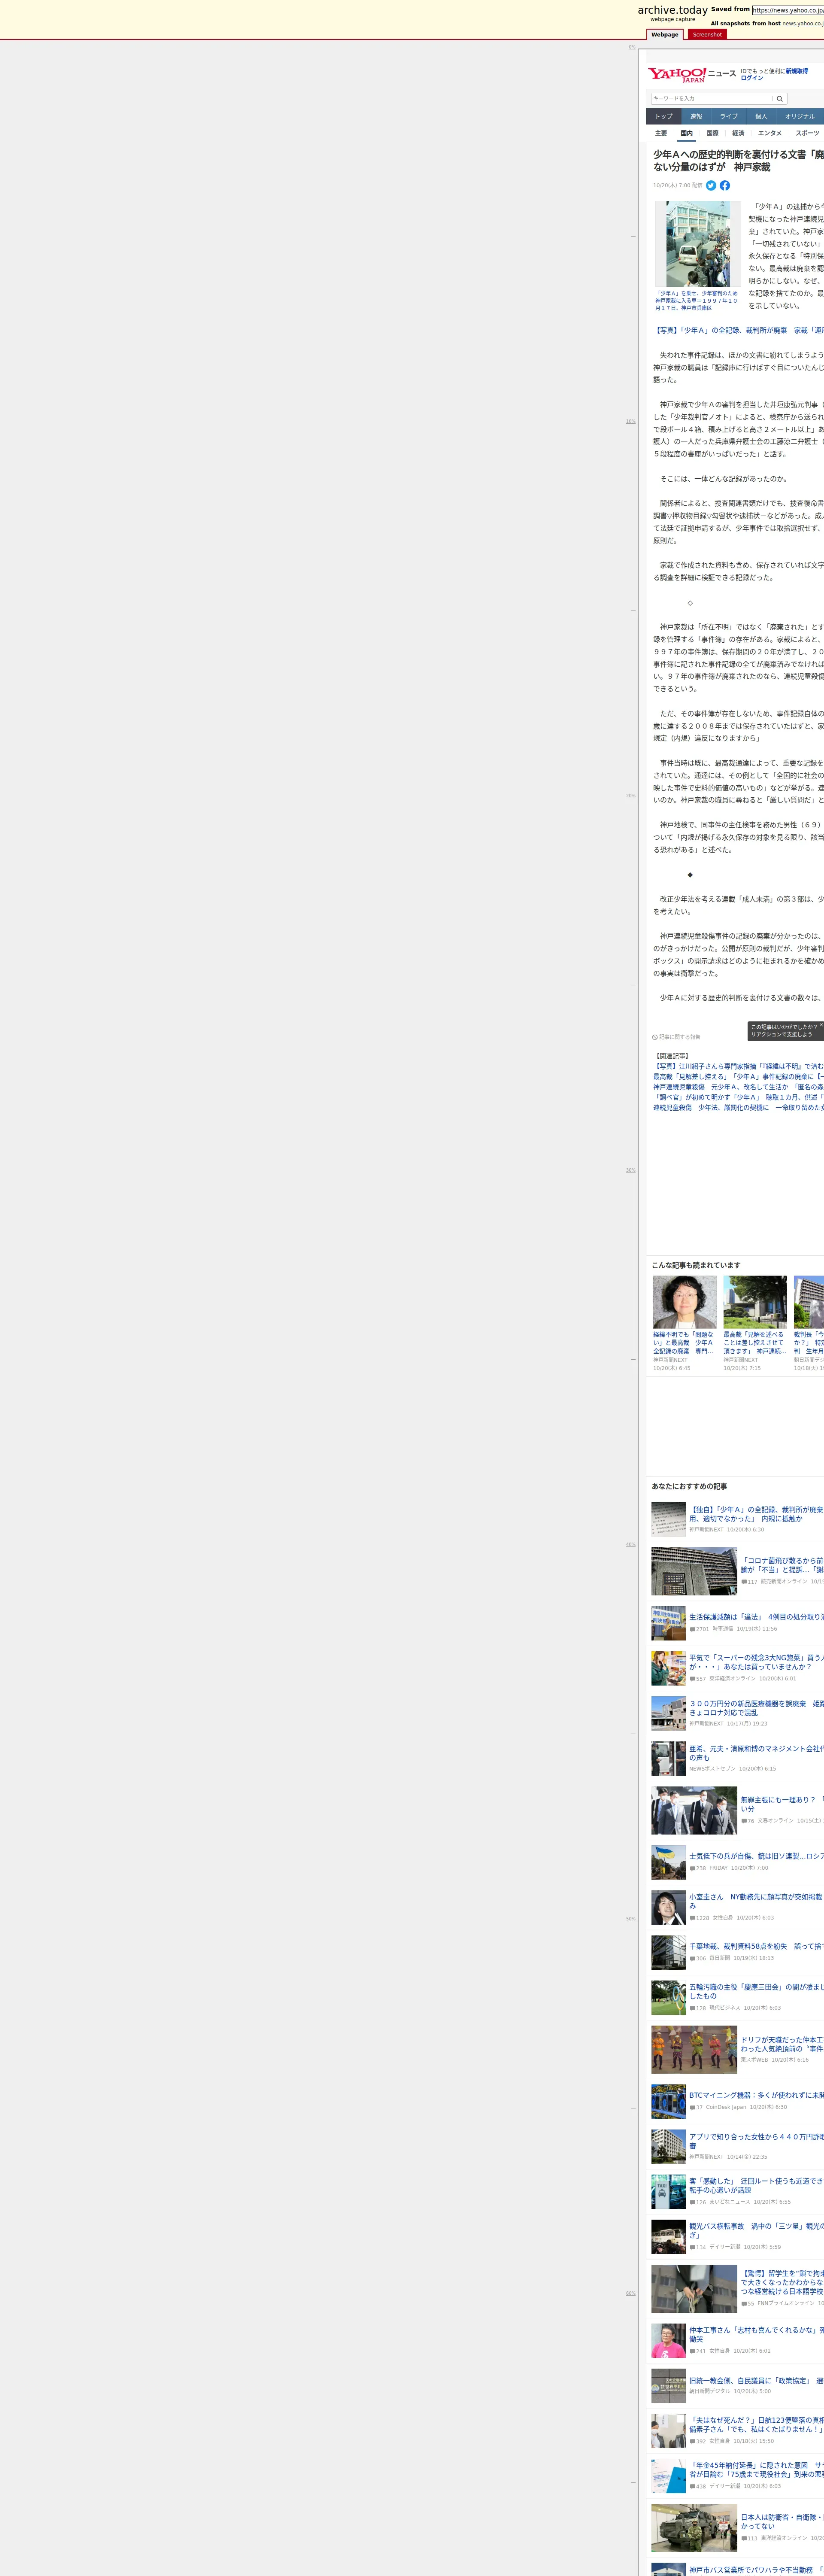Viewport: 824px width, 2576px height.
Task: Open the news.yahoo.co.jp host snapshots link
Action: click(803, 23)
